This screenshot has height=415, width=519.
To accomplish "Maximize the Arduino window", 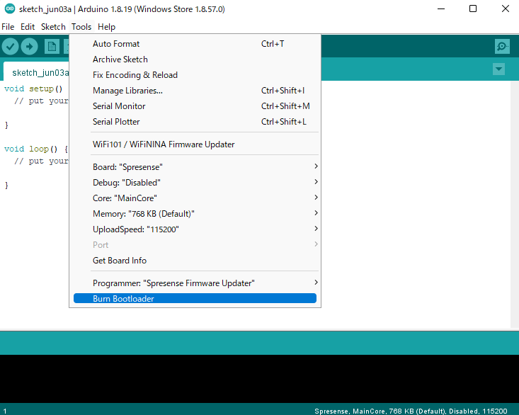I will 473,9.
